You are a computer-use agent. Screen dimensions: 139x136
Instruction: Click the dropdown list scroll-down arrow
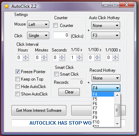[x=117, y=124]
